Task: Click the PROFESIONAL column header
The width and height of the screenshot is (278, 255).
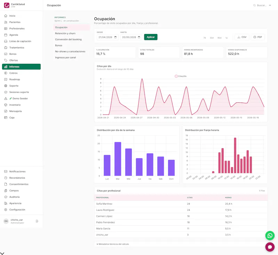Action: (103, 197)
